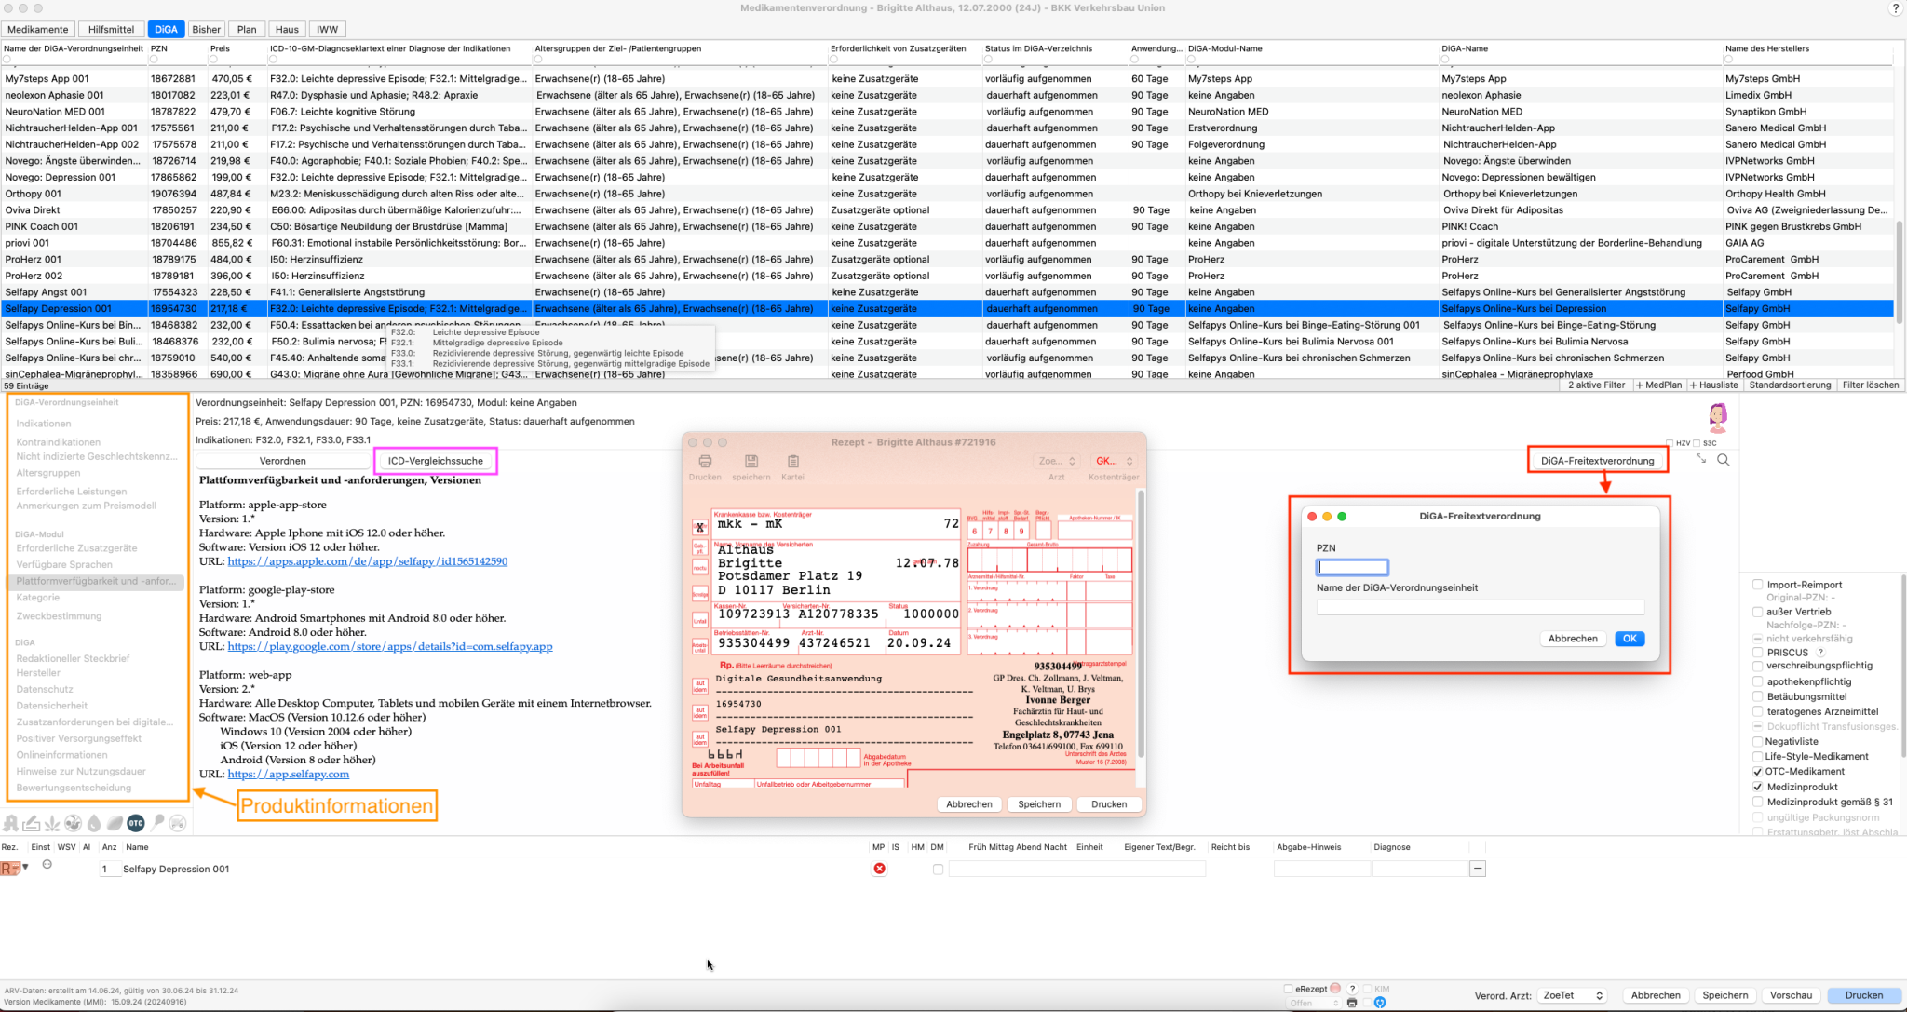Viewport: 1907px width, 1012px height.
Task: Toggle the Betäubungsmittel checkbox
Action: tap(1758, 696)
